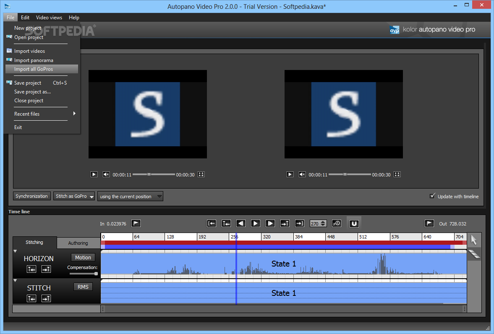Go to previous state in timeline

[x=226, y=223]
